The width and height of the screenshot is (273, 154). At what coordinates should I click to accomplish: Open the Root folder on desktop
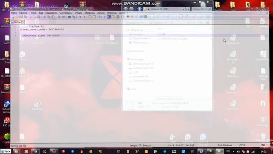point(233,6)
